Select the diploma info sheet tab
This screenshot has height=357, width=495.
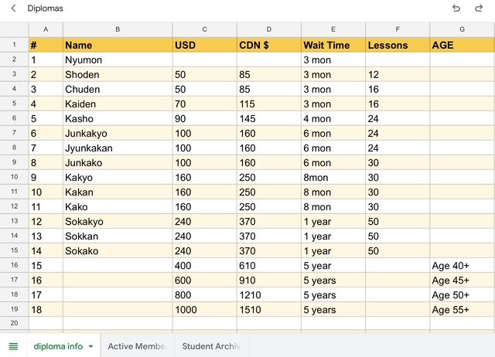[x=58, y=346]
